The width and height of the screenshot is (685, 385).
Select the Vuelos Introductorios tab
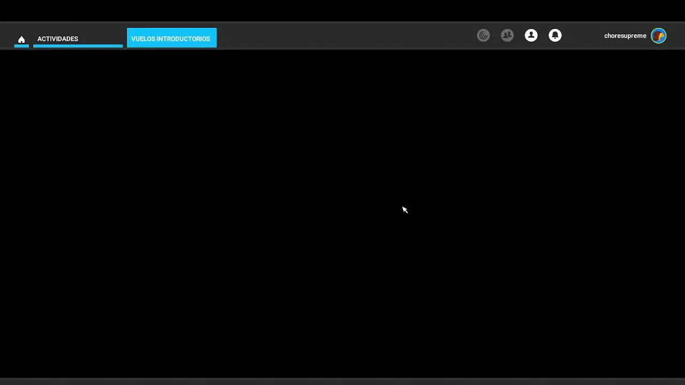tap(172, 38)
